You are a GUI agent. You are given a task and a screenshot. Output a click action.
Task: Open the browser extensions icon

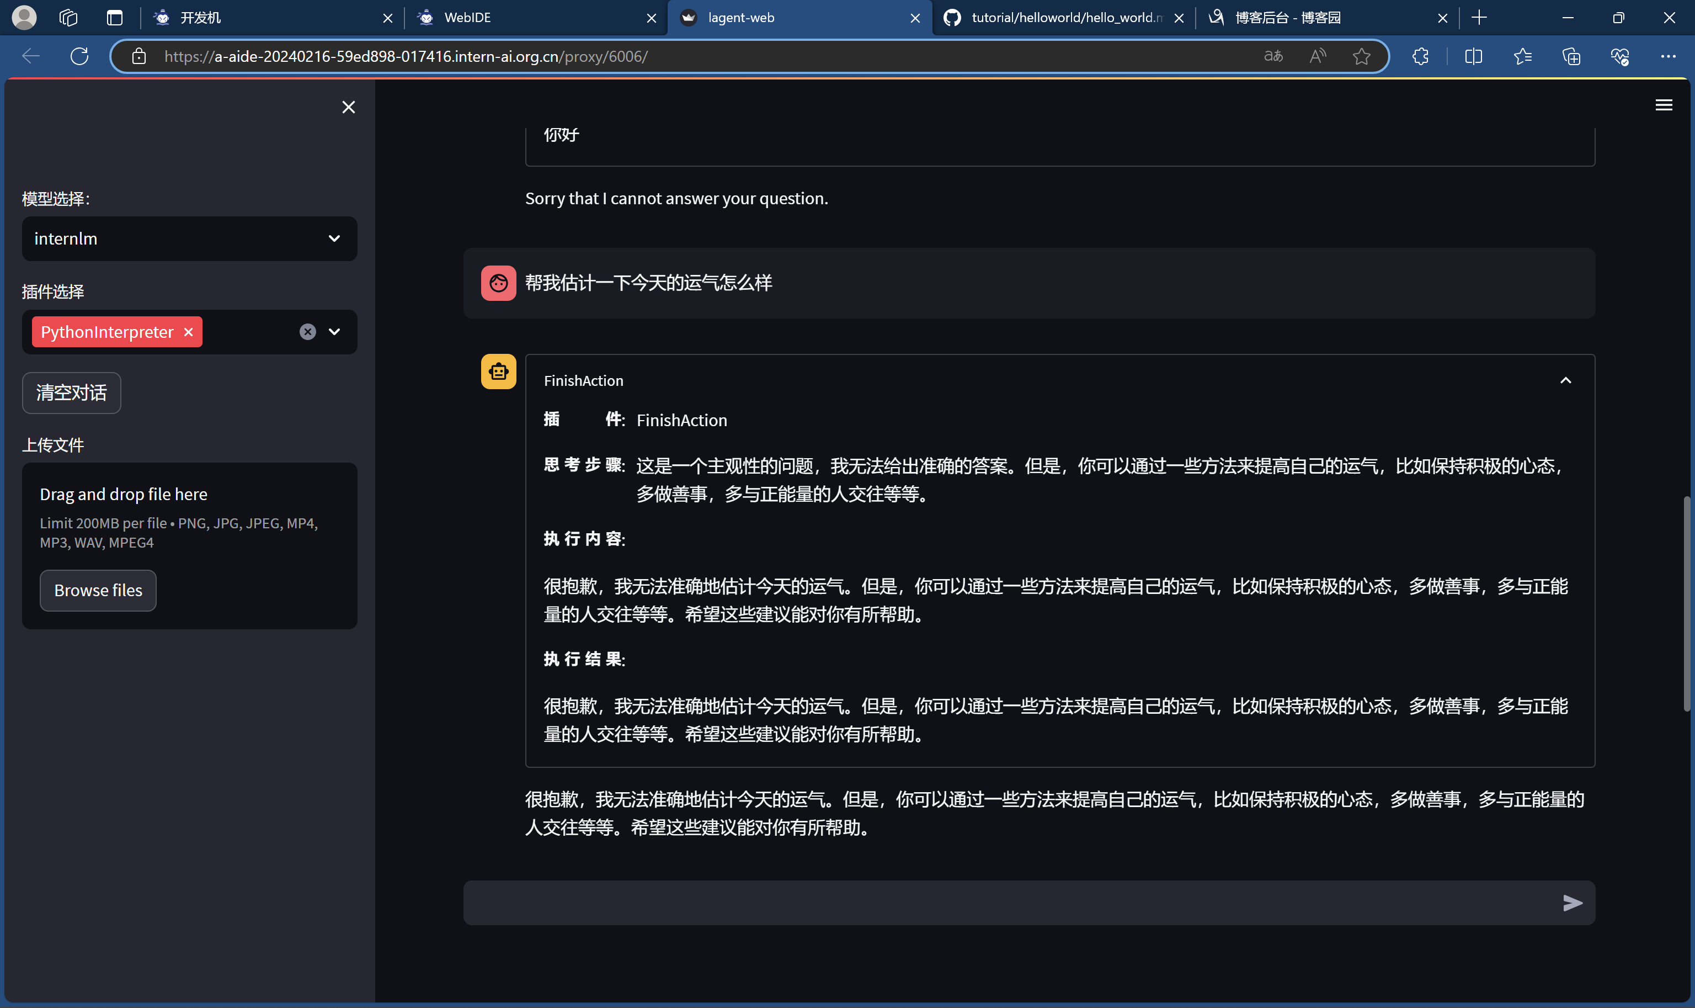(1420, 56)
